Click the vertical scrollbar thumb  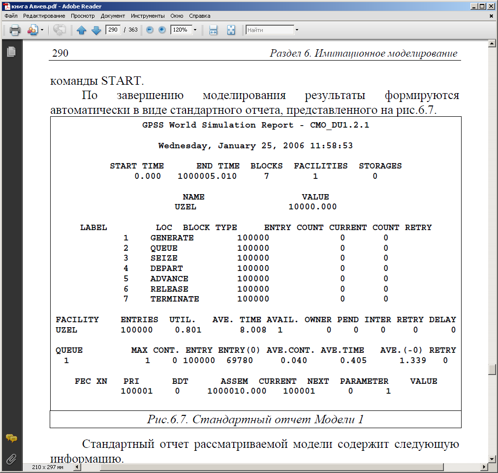pos(492,370)
